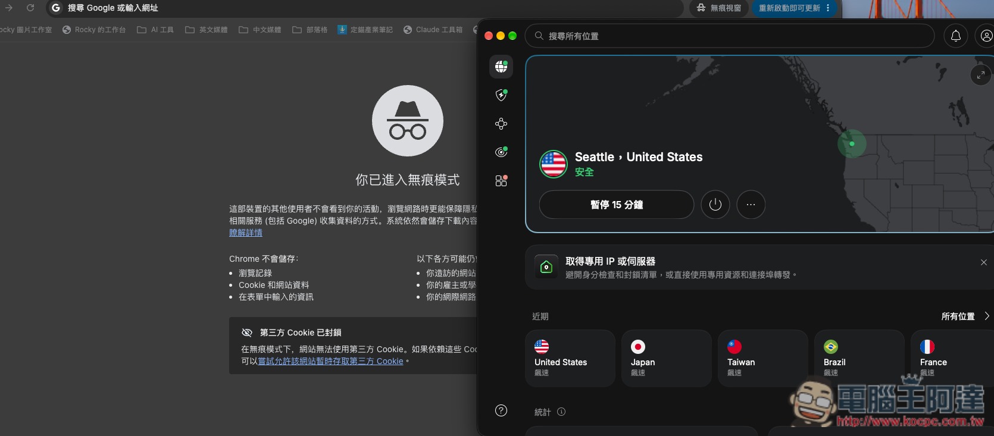This screenshot has height=436, width=994.
Task: Open the Rocky 的工作台 bookmark
Action: (x=94, y=30)
